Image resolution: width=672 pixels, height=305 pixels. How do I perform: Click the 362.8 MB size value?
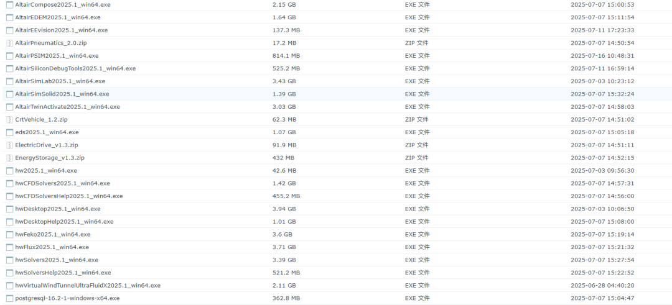286,298
